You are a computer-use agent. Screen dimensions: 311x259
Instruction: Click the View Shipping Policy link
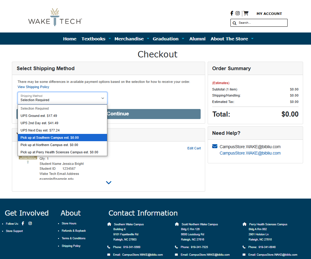[33, 87]
